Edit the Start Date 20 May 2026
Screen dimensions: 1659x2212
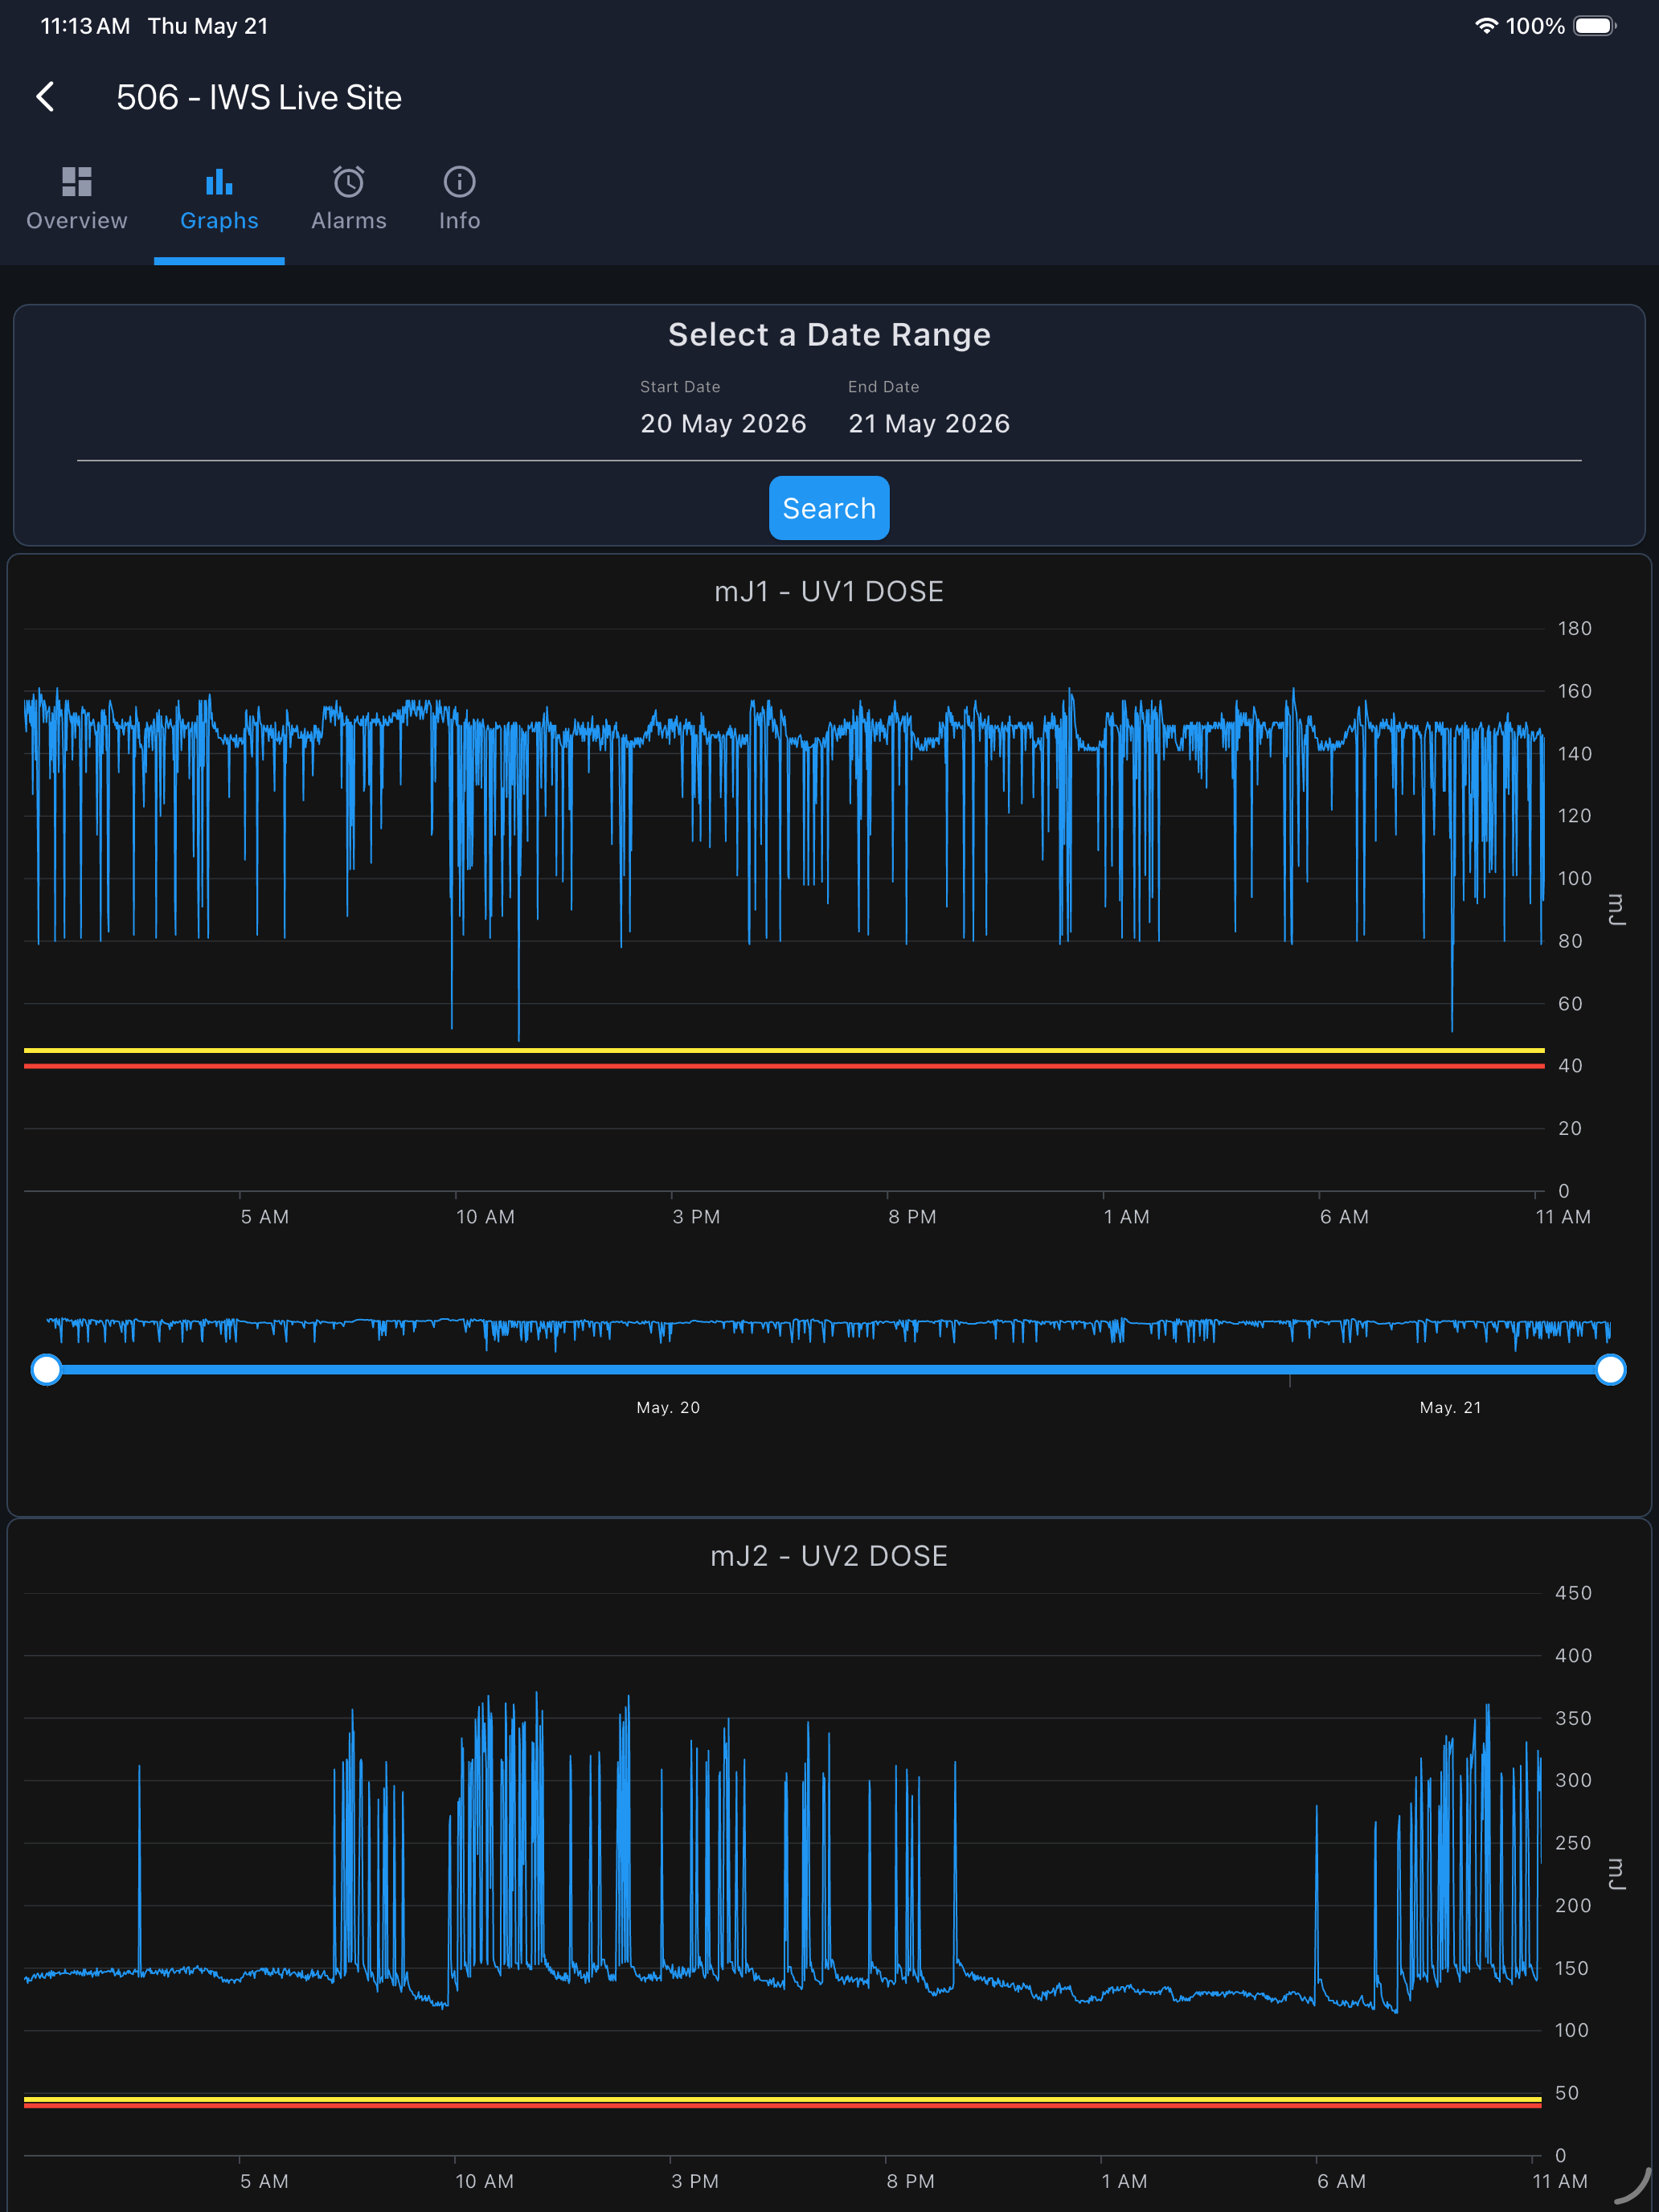point(723,424)
